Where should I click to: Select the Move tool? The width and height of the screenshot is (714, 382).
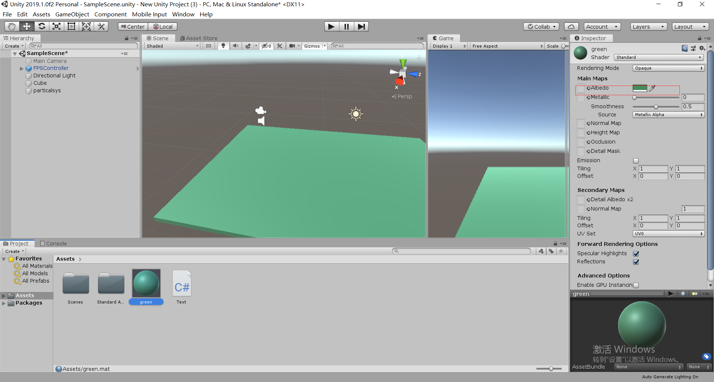click(x=26, y=26)
